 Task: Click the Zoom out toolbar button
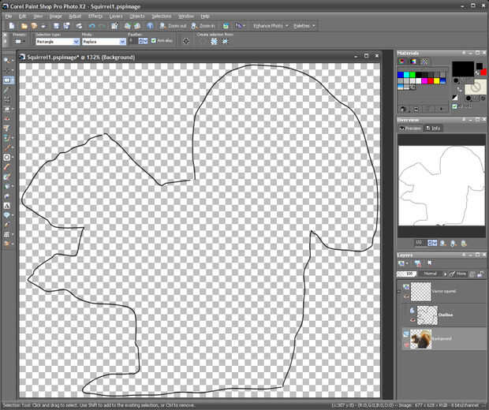(176, 26)
